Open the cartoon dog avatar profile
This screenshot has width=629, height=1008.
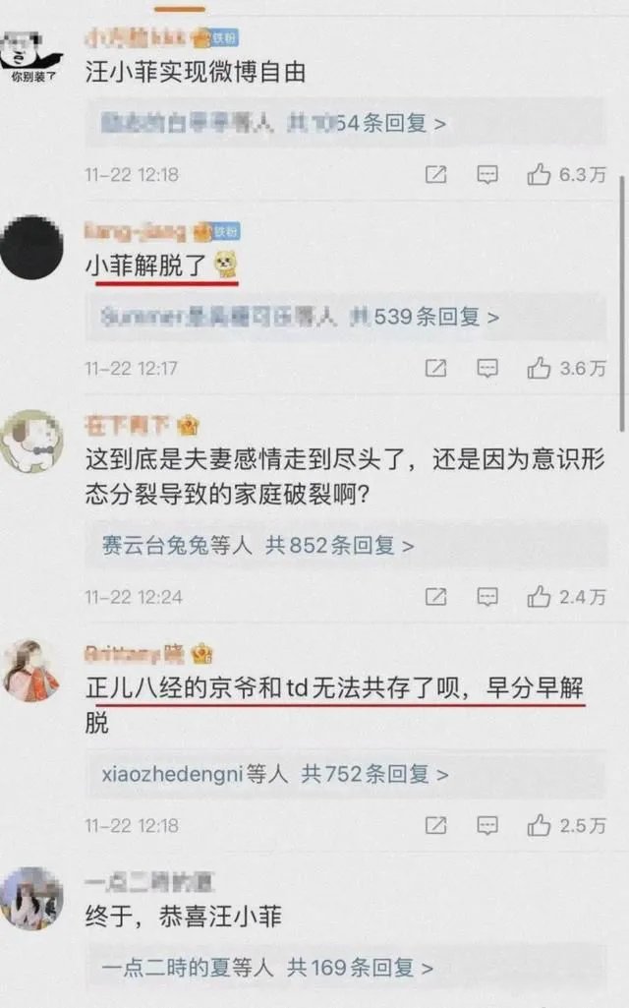pyautogui.click(x=32, y=442)
